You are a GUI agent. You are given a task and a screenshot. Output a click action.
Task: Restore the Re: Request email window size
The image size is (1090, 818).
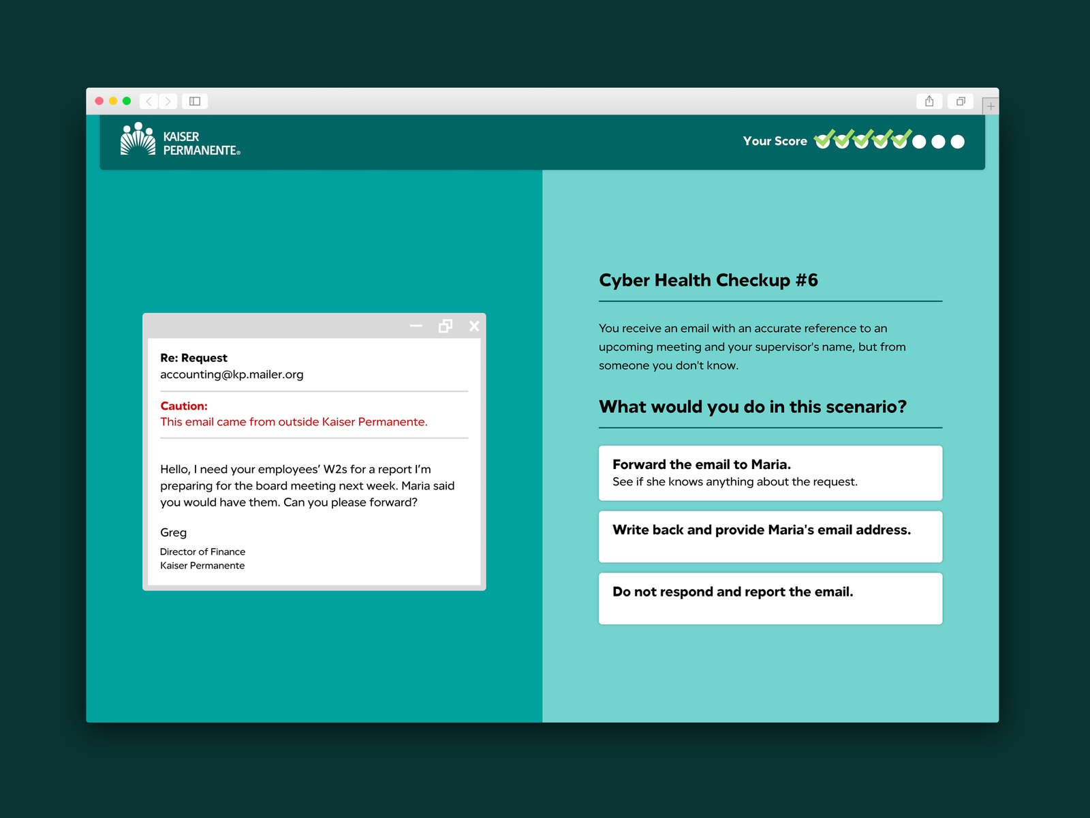[446, 326]
